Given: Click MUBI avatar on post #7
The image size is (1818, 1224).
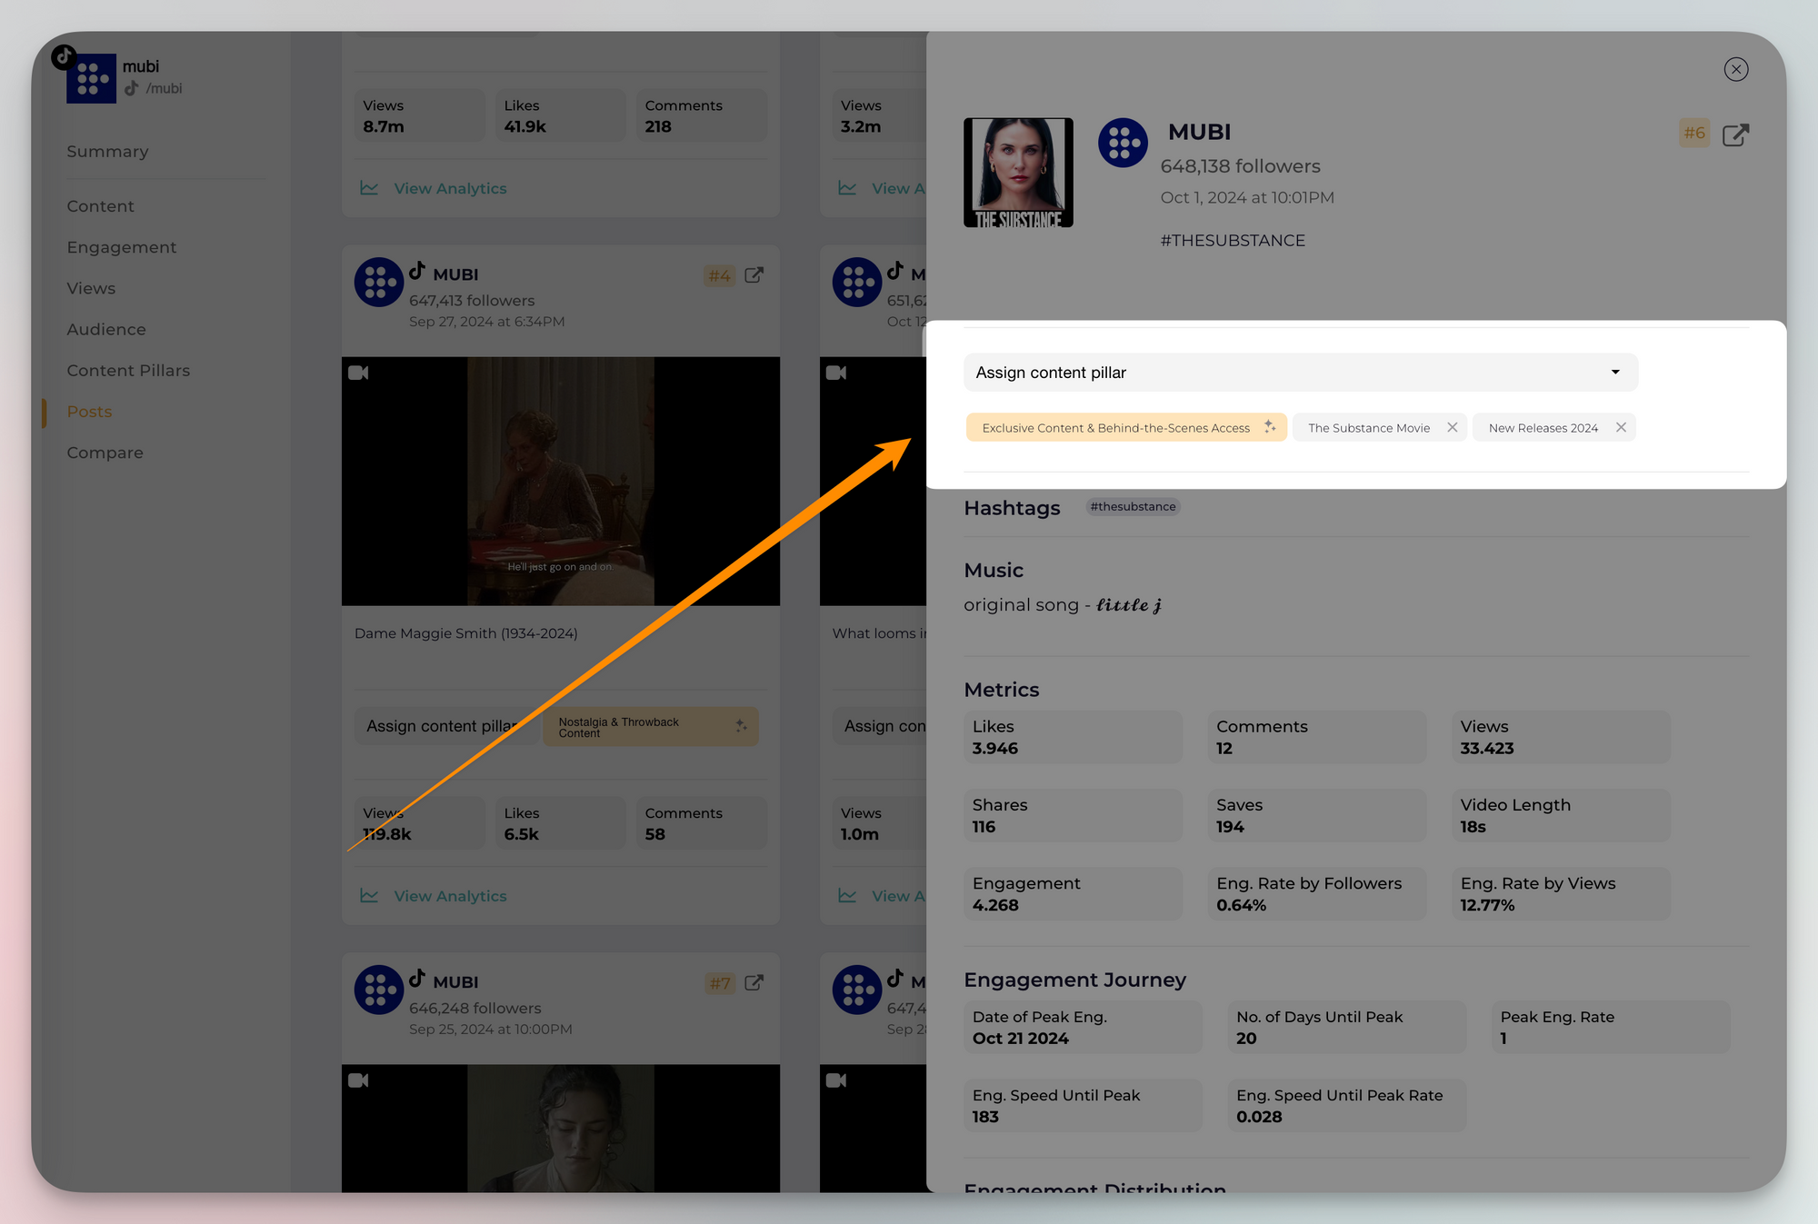Looking at the screenshot, I should click(x=379, y=990).
